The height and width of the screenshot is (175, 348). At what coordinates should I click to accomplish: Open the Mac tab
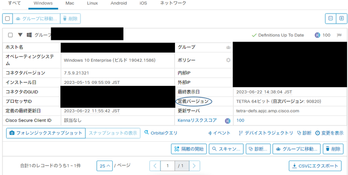coord(70,3)
